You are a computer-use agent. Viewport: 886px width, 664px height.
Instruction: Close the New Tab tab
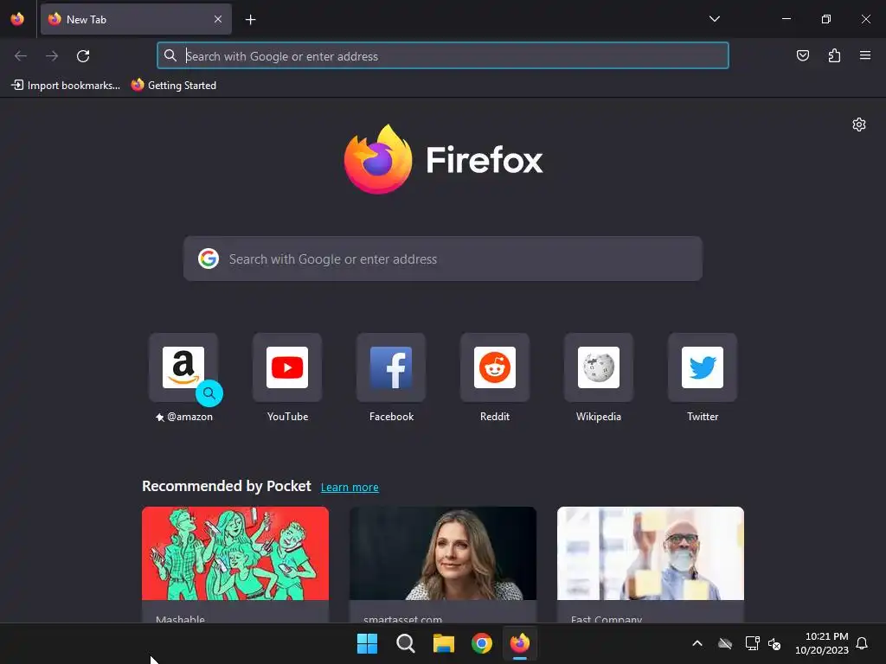point(218,19)
